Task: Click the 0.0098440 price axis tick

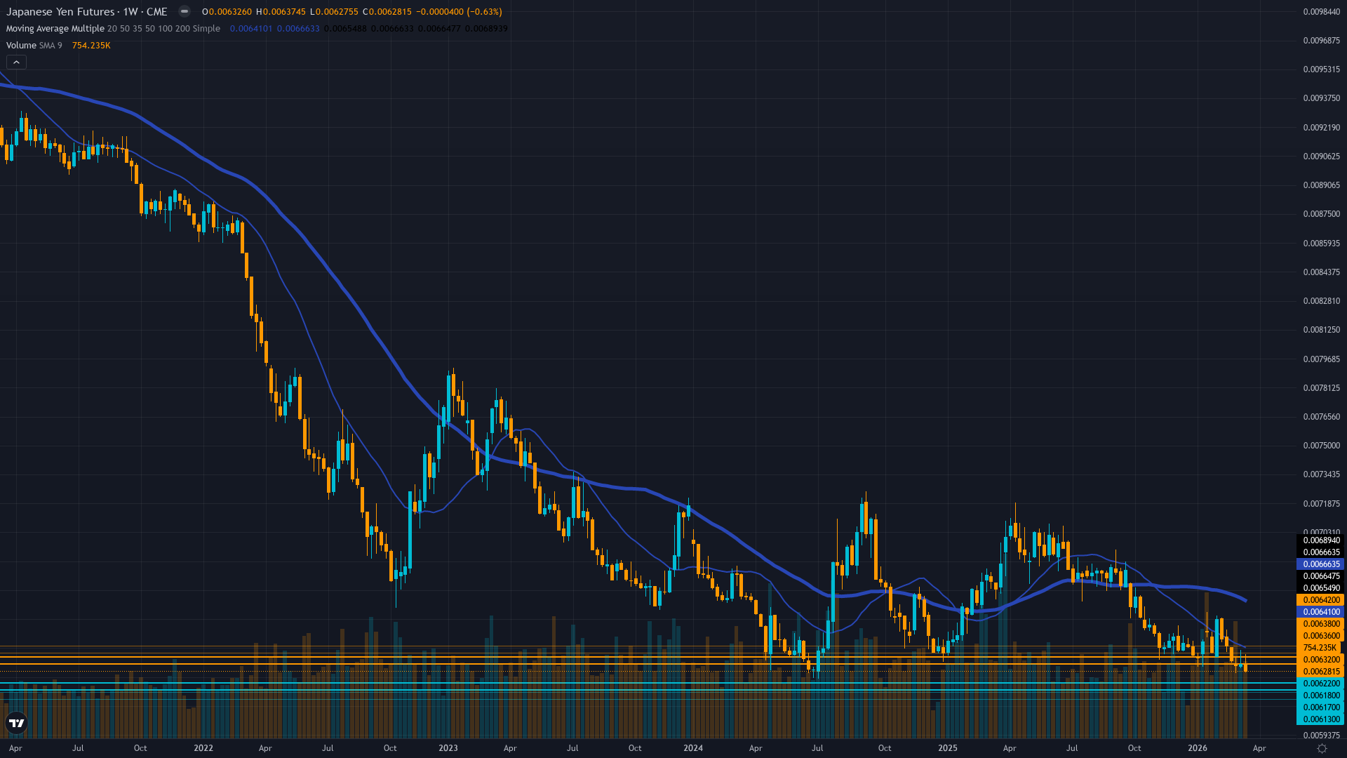Action: [1321, 12]
